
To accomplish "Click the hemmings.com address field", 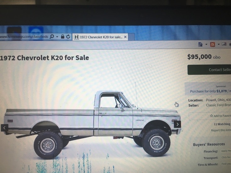I will click(24, 36).
